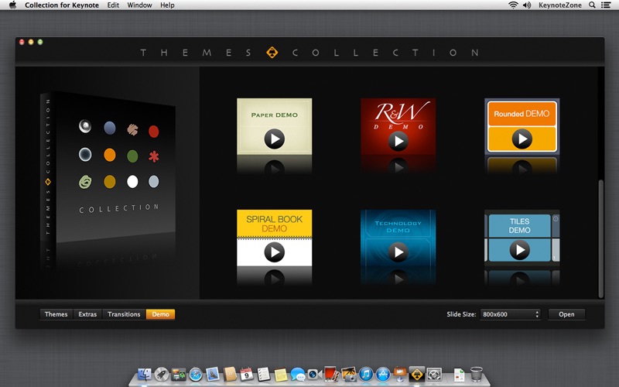Open Mail from the Dock
Viewport: 619px width, 387px height.
pos(212,374)
